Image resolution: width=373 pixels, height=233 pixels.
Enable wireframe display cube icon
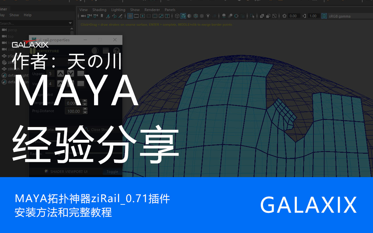(177, 16)
